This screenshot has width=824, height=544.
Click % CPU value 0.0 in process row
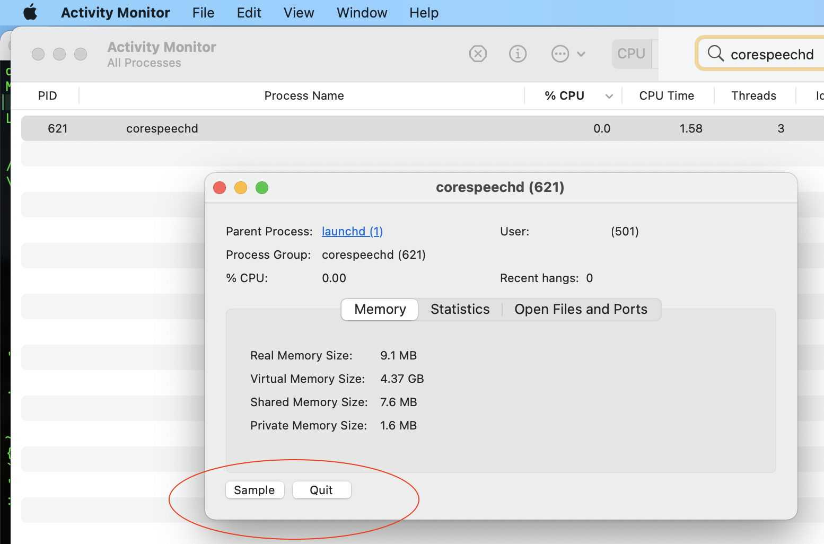coord(602,129)
